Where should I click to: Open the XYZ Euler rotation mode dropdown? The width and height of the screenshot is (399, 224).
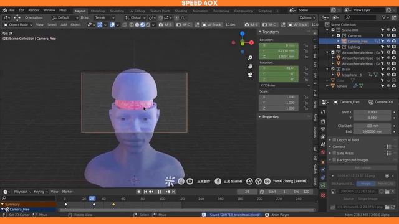[x=285, y=85]
